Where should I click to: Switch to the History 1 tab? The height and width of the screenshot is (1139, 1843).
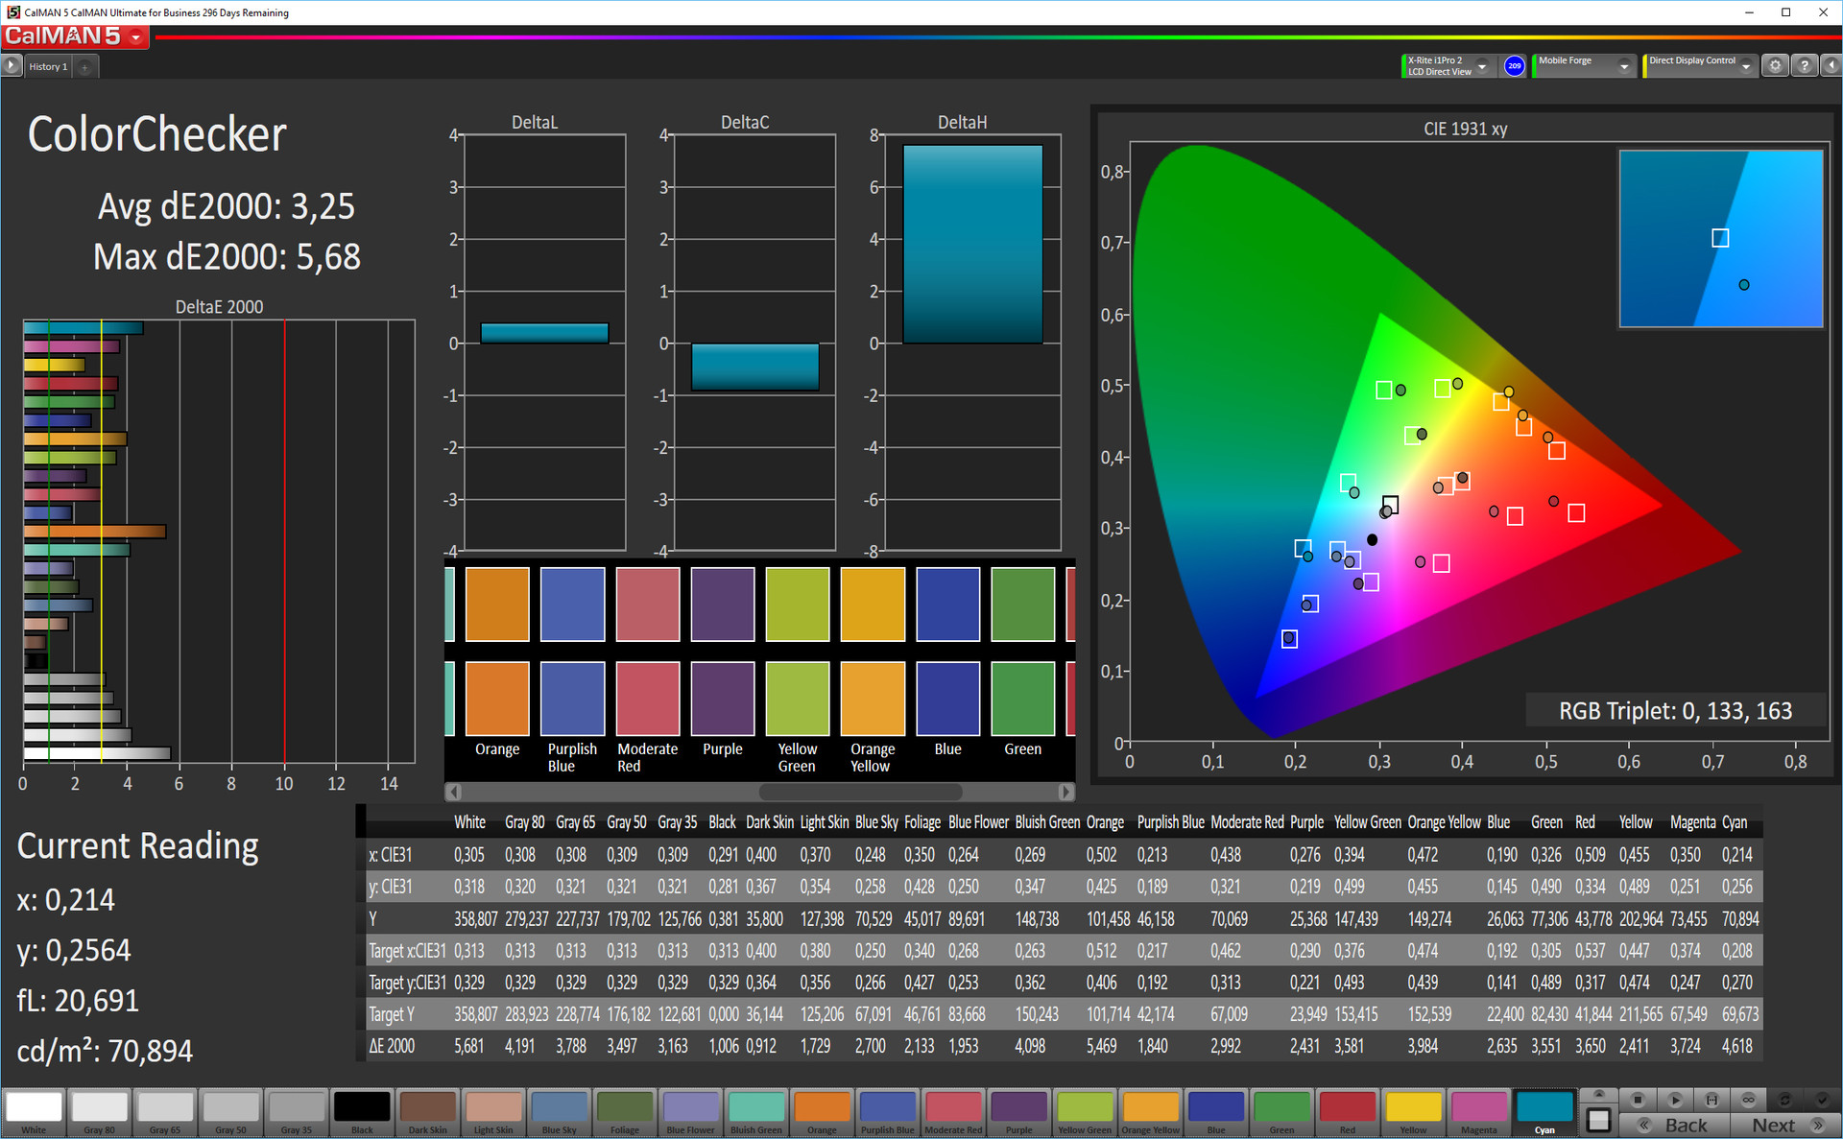pyautogui.click(x=48, y=67)
